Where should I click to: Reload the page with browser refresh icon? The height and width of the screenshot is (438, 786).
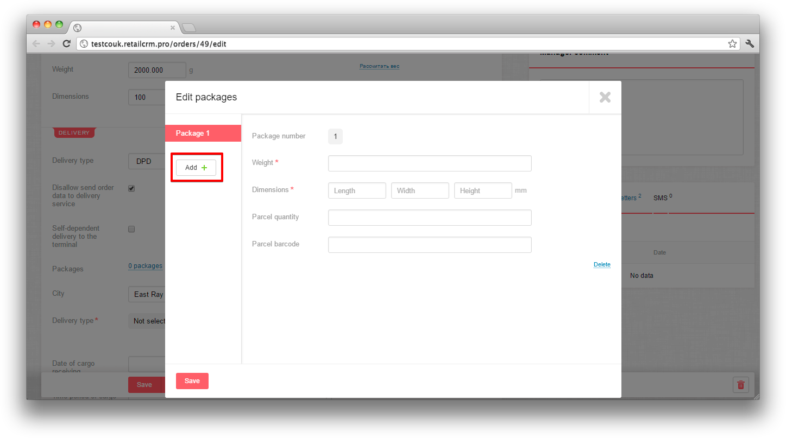tap(66, 44)
